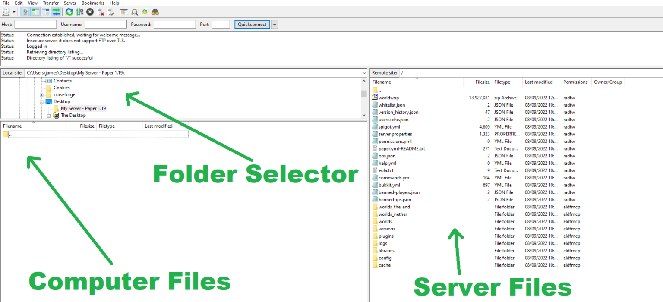663x302 pixels.
Task: Open the Bookmarks menu
Action: coord(92,3)
